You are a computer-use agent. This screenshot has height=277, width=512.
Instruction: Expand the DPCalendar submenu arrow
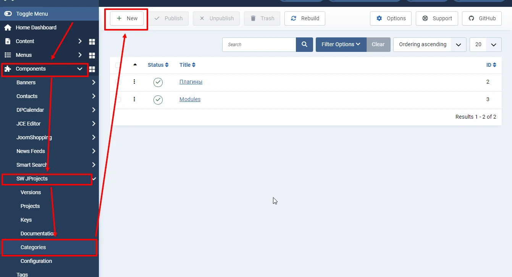(94, 110)
